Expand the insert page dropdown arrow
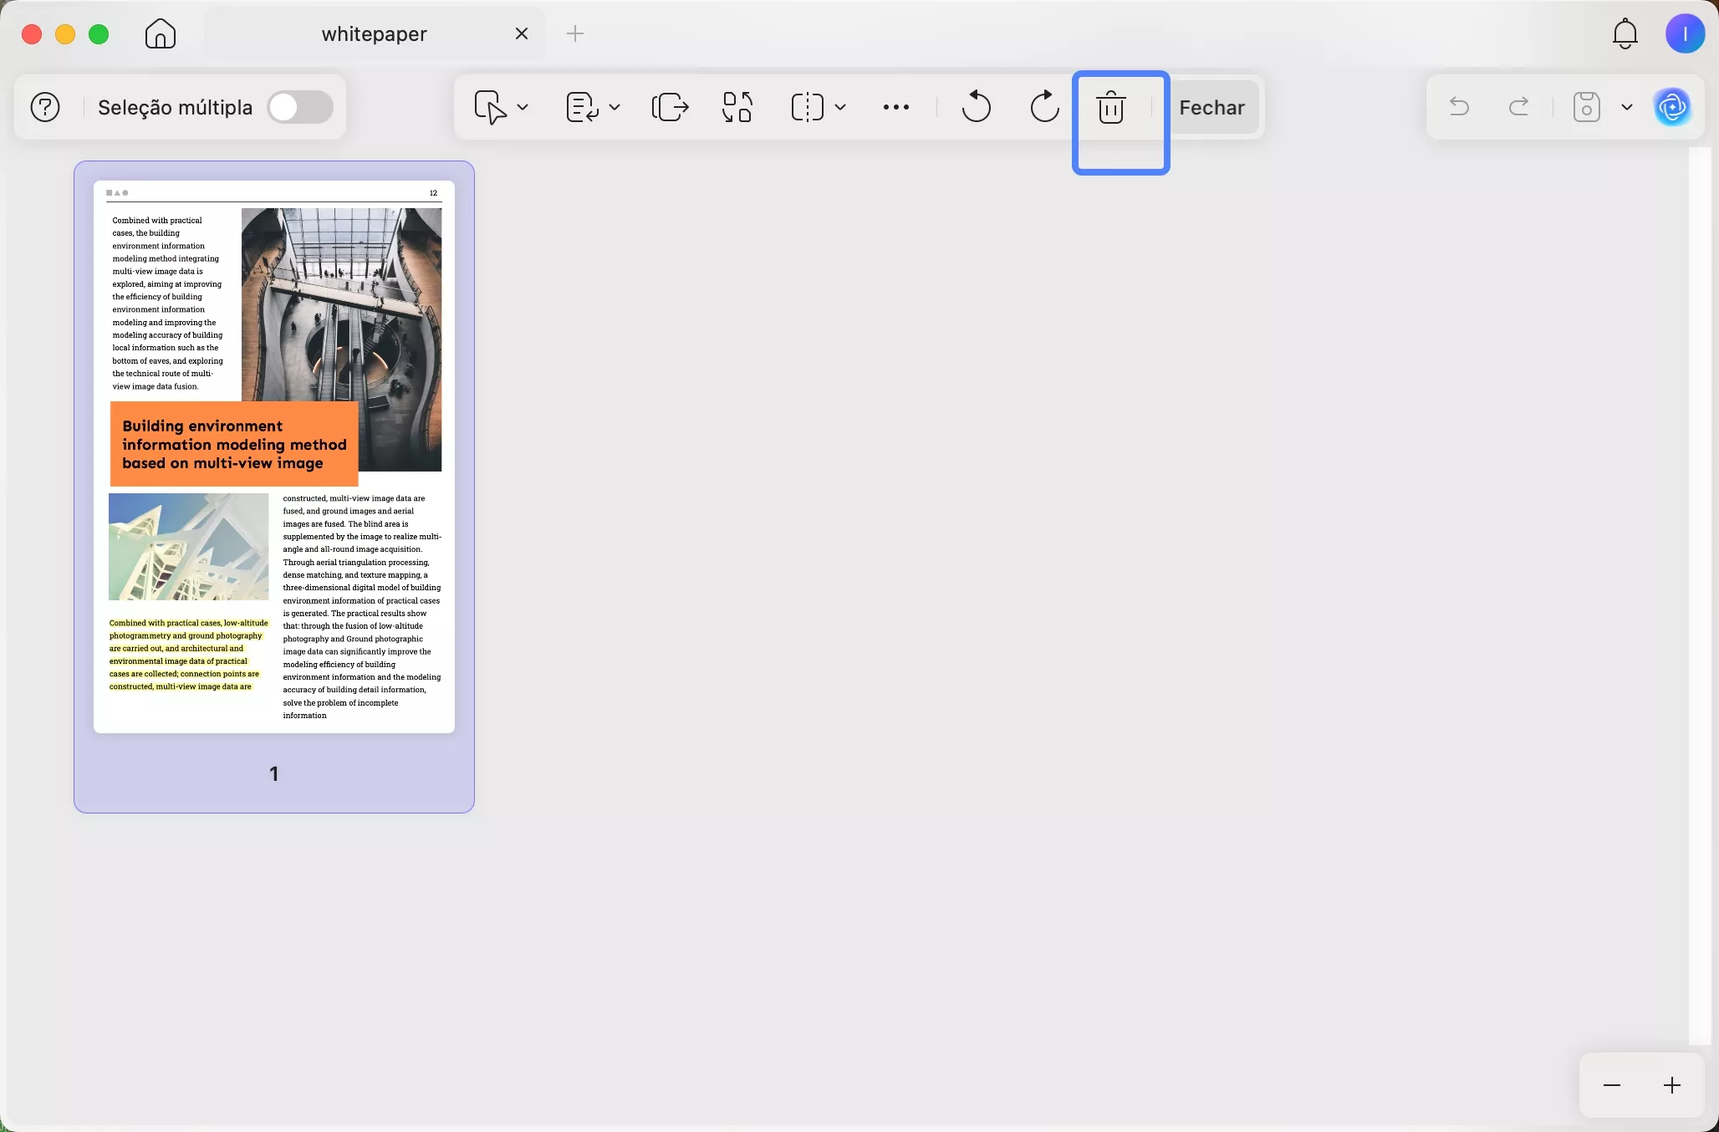This screenshot has width=1719, height=1132. tap(615, 107)
